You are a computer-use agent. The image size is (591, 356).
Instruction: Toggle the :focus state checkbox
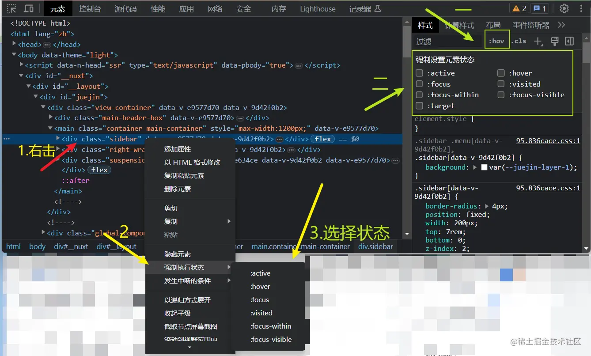pos(419,84)
